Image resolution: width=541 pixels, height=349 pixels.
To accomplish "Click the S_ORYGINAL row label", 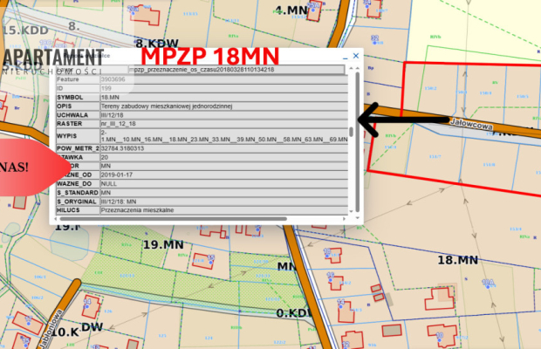I will pos(77,202).
